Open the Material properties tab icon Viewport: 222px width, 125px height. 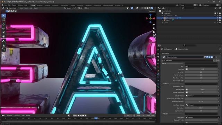coord(158,90)
